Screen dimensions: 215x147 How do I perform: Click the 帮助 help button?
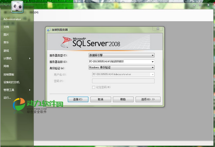pyautogui.click(x=123, y=99)
